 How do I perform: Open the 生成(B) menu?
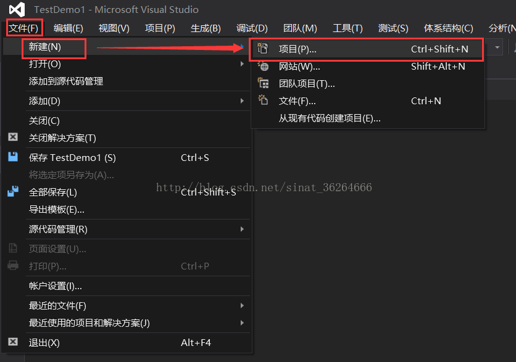tap(206, 28)
